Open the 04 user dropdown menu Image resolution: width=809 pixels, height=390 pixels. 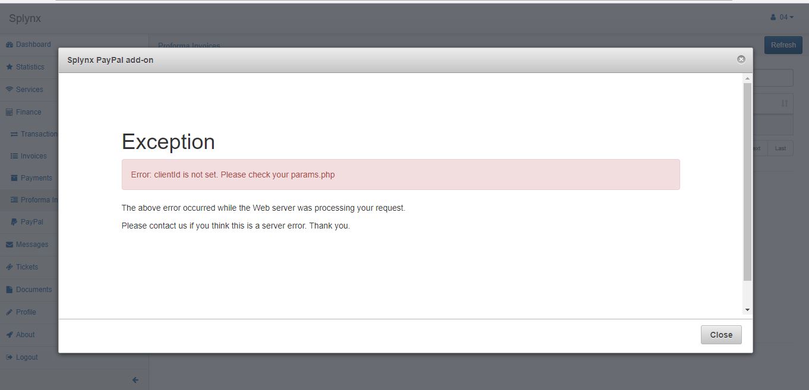click(782, 17)
